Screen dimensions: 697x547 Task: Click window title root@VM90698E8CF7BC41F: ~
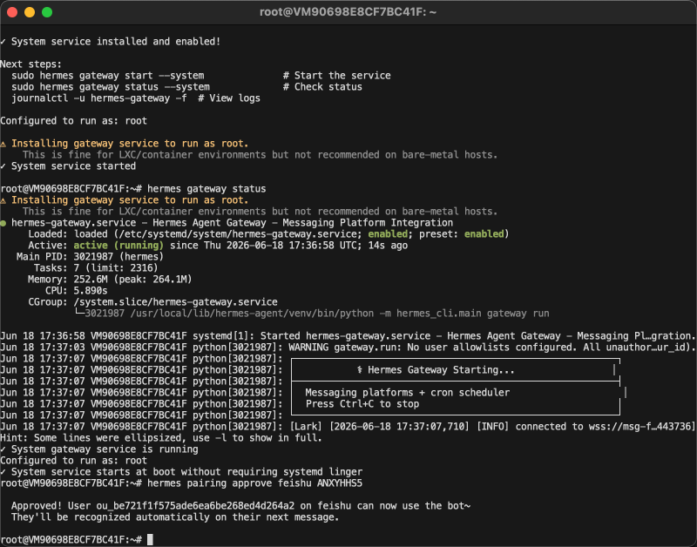point(348,12)
